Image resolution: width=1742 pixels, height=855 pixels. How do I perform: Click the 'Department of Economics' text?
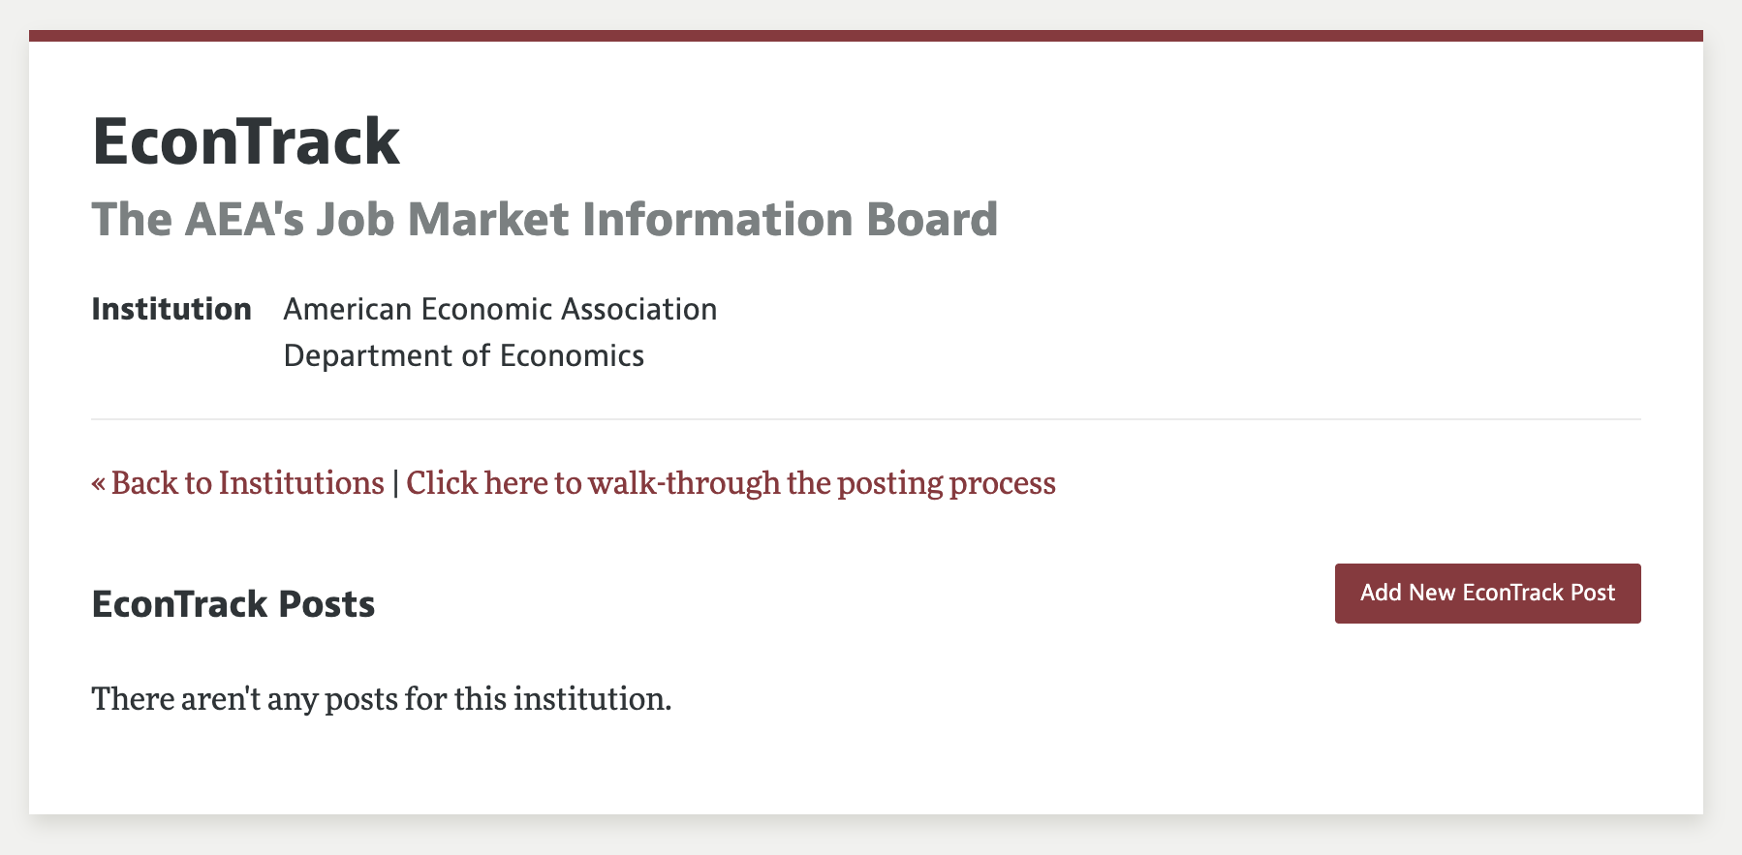click(x=463, y=355)
